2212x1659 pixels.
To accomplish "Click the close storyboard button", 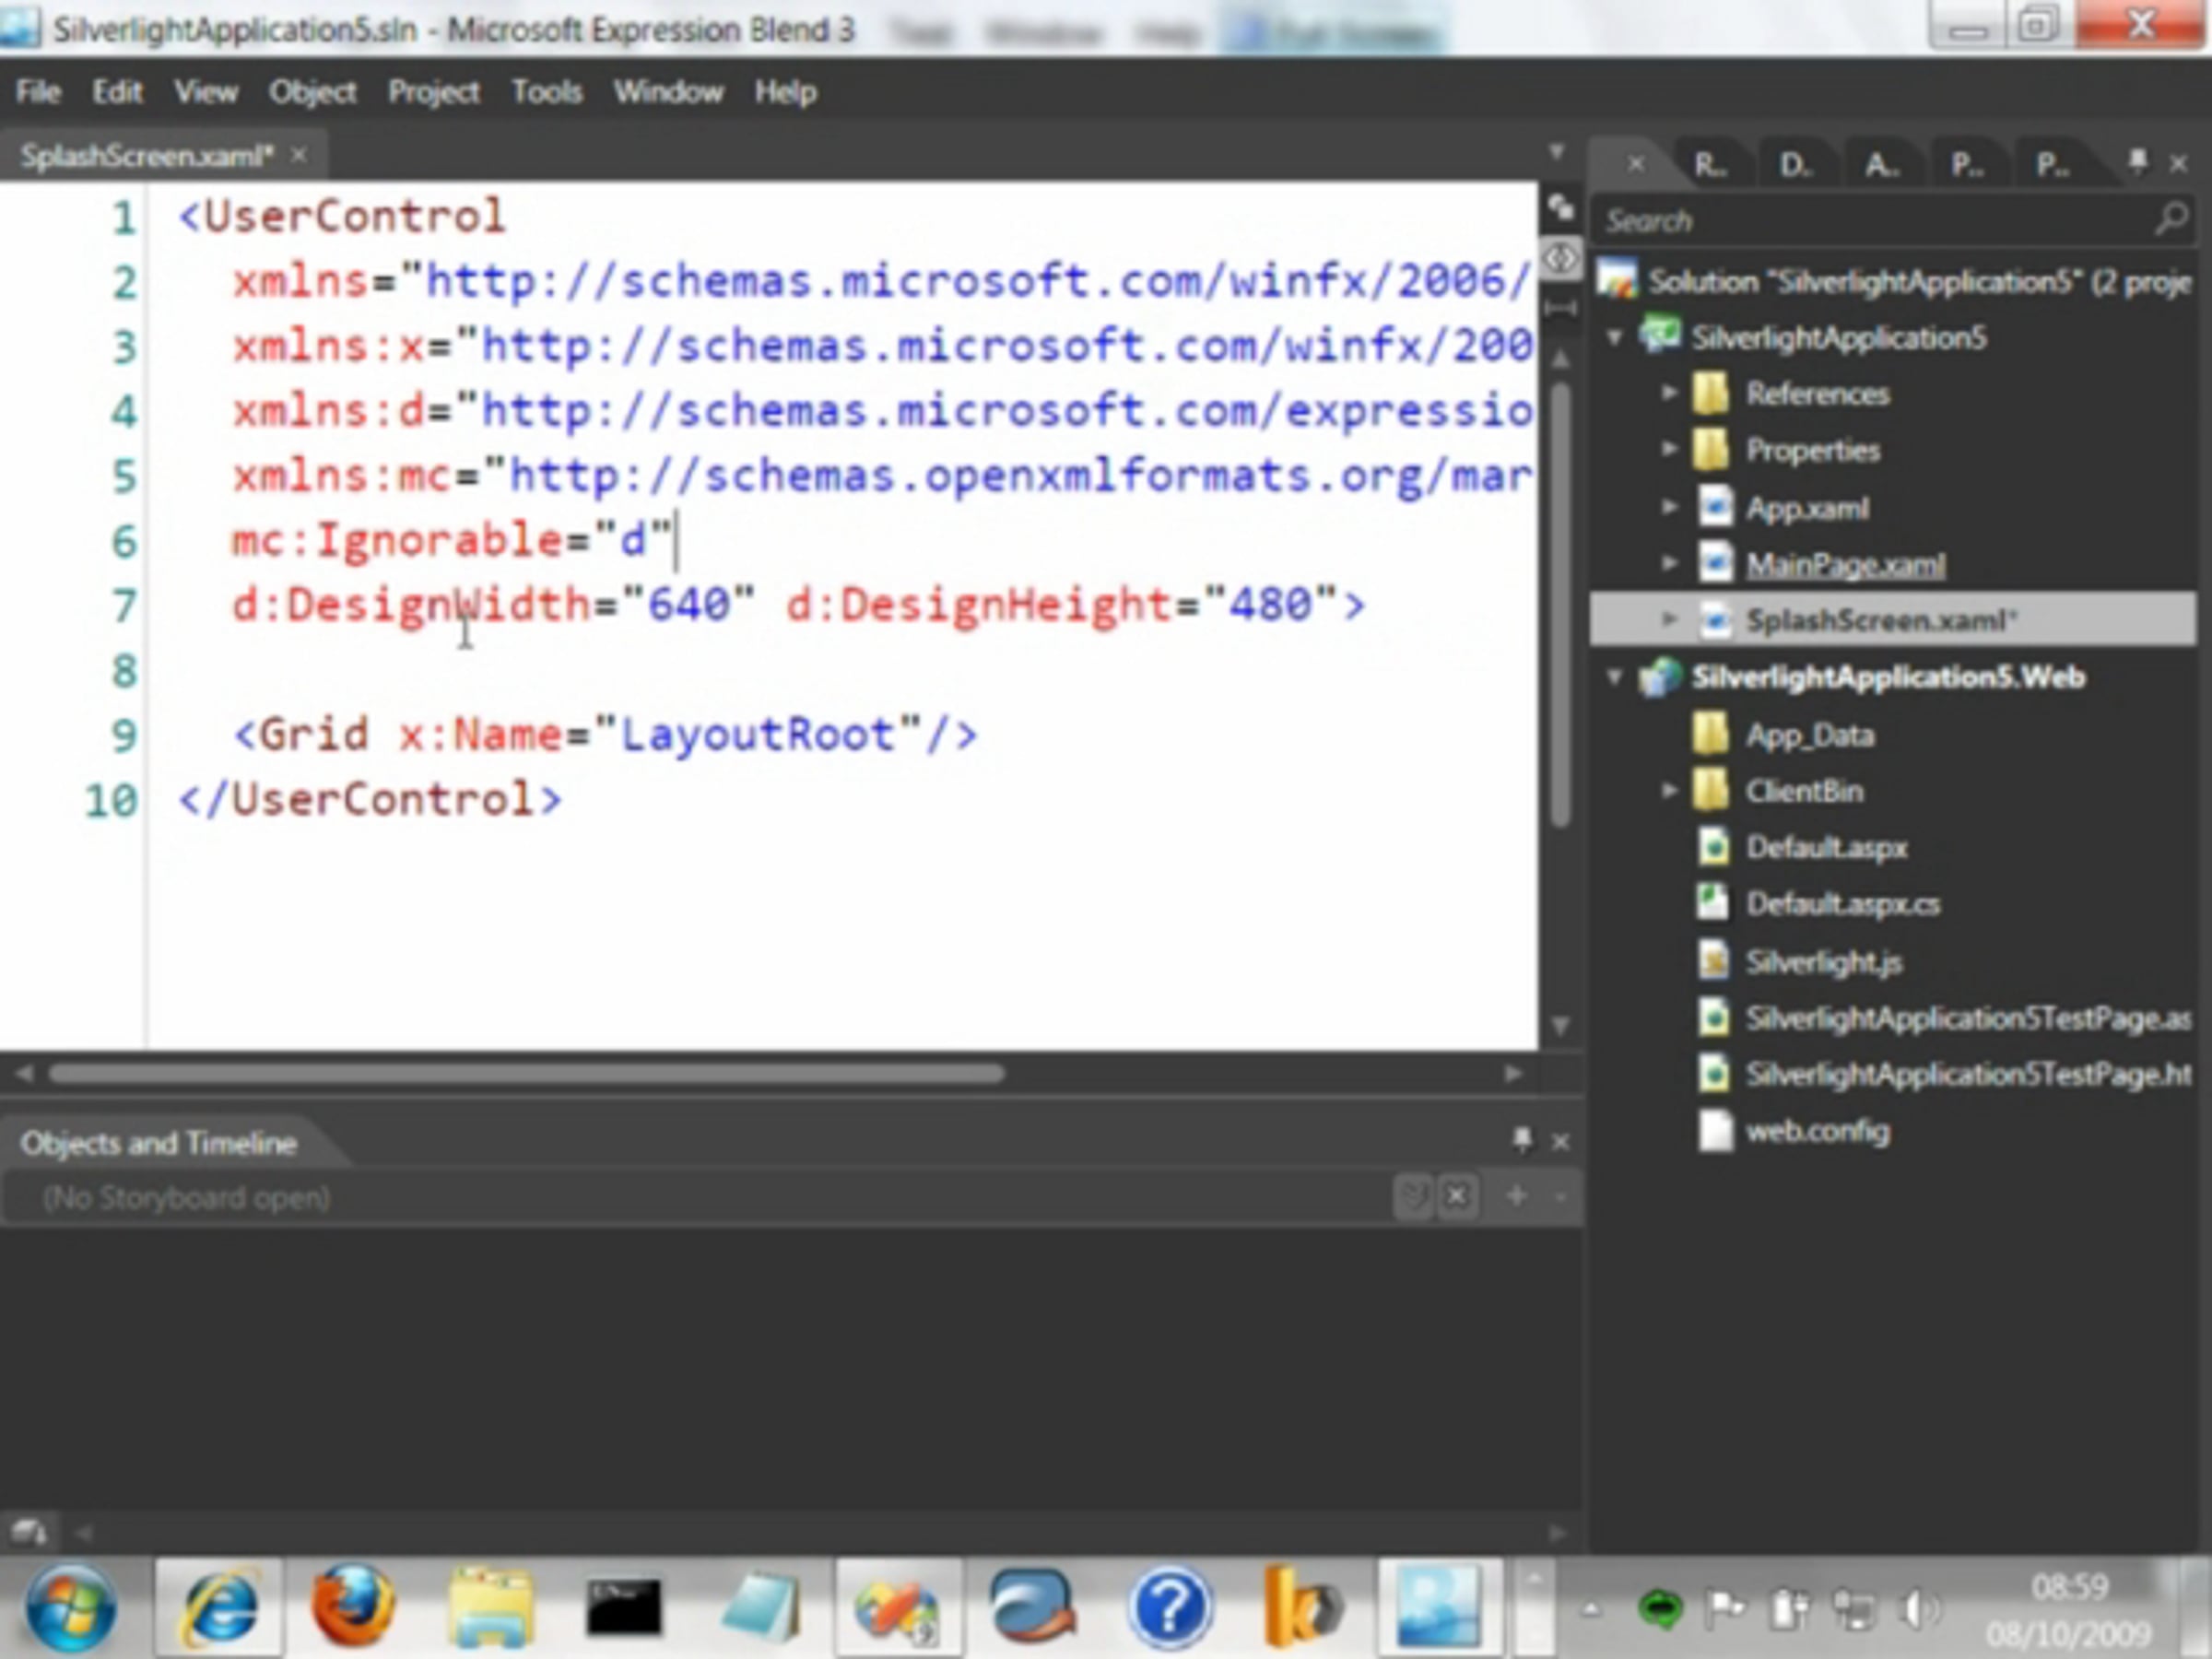I will point(1457,1196).
